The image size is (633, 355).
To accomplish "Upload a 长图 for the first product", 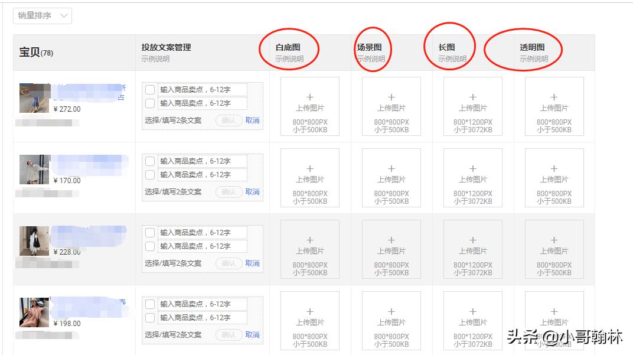I will [x=472, y=106].
